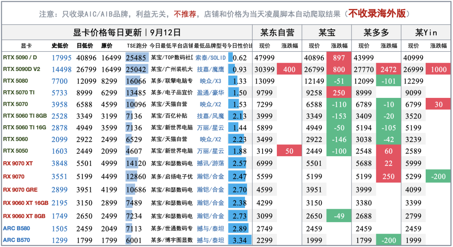Select the 'RX 9070 GRE' row label
The height and width of the screenshot is (247, 453).
(x=20, y=190)
